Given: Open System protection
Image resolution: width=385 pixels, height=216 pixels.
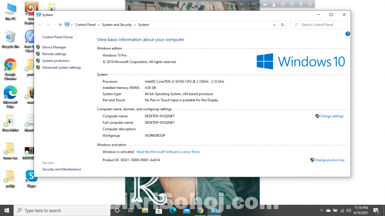Looking at the screenshot, I should [56, 61].
